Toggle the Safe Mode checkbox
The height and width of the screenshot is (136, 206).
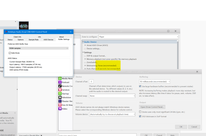coord(10,53)
